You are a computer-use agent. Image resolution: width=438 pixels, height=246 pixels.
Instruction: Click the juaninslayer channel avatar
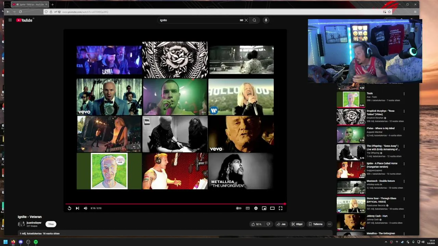(21, 224)
